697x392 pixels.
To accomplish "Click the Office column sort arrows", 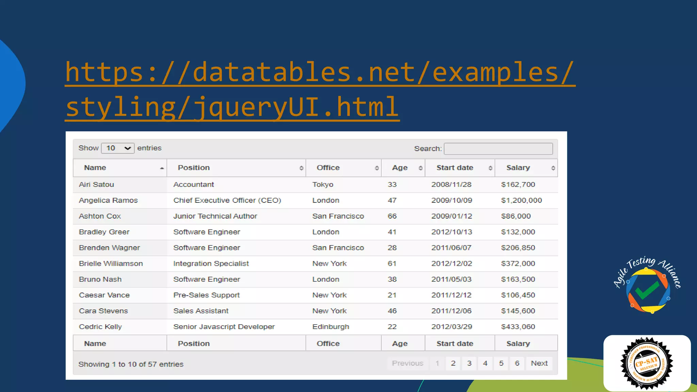I will pyautogui.click(x=377, y=168).
